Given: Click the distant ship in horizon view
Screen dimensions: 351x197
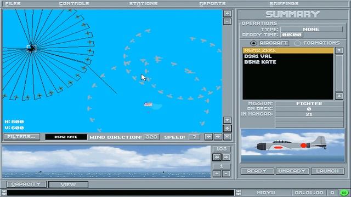Looking at the screenshot, I should (x=40, y=172).
